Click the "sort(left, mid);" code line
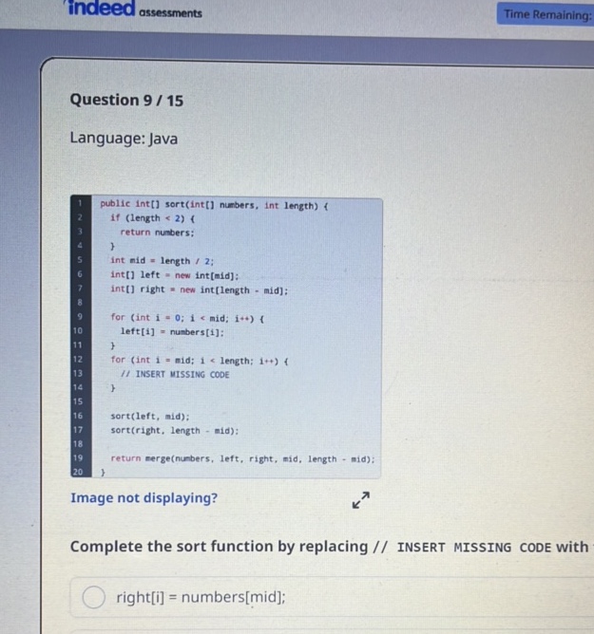Screen dimensions: 594x634 pyautogui.click(x=150, y=416)
